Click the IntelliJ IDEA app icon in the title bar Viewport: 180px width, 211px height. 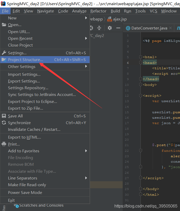point(3,4)
